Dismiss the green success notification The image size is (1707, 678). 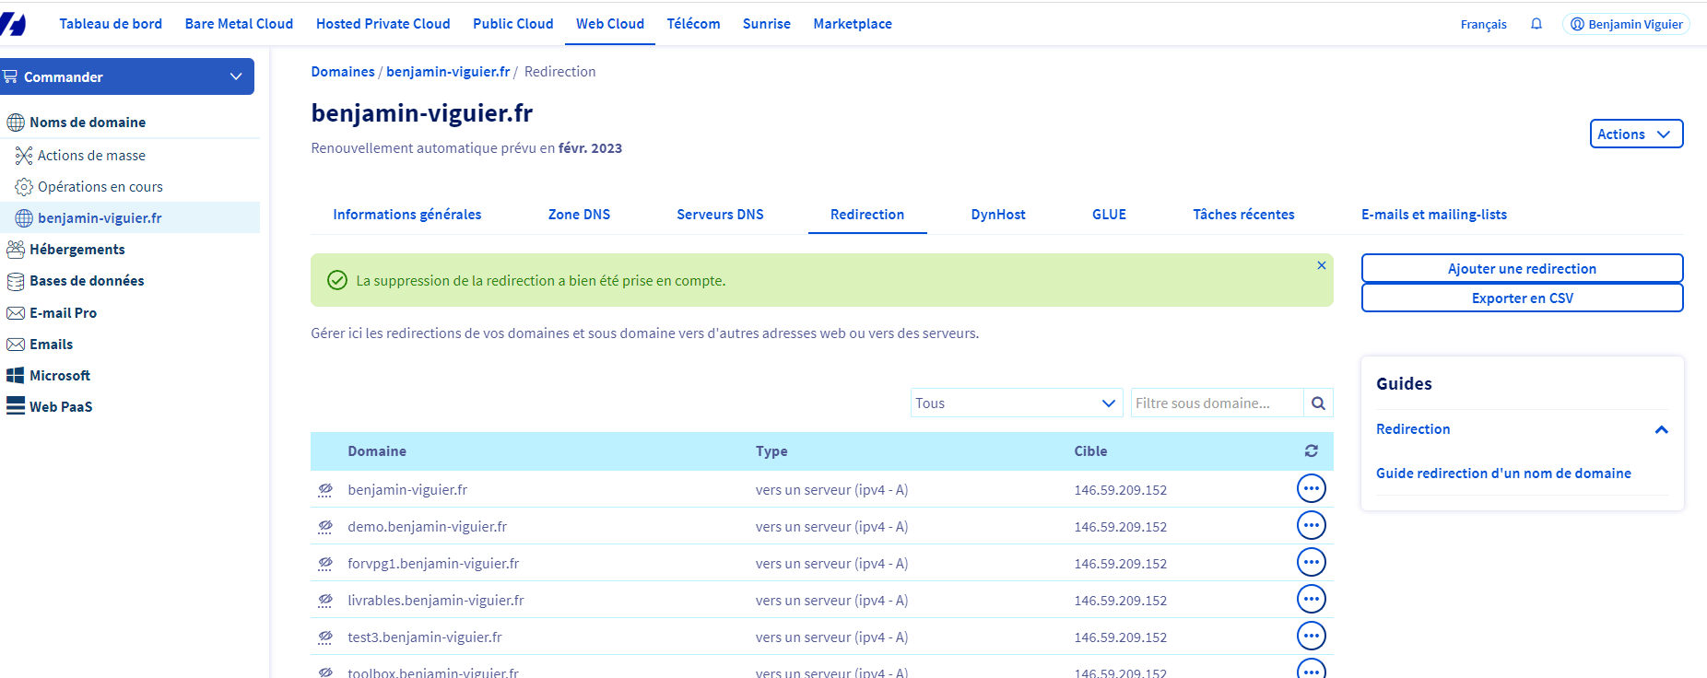pyautogui.click(x=1321, y=265)
